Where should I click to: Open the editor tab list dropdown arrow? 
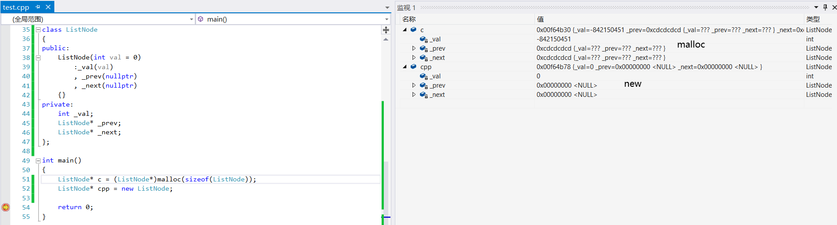(x=387, y=7)
